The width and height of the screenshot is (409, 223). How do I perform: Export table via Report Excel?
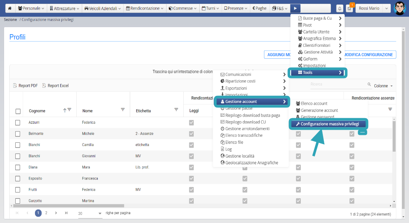pyautogui.click(x=55, y=86)
